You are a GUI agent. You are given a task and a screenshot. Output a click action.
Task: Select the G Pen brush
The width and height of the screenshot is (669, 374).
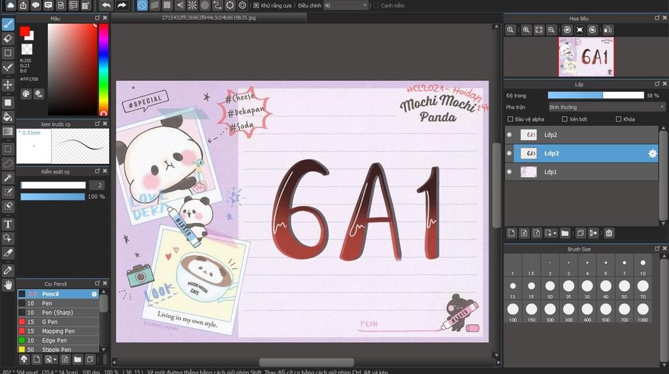pos(58,322)
